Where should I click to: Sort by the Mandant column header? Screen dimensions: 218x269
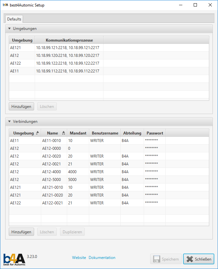tap(78, 133)
